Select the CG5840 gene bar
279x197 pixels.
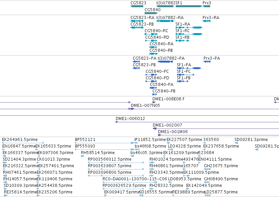[151, 13]
